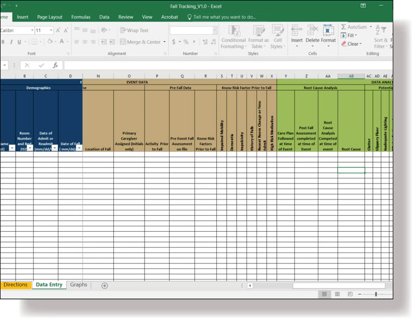Click Orientation text angle icon
This screenshot has height=318, width=412.
point(104,30)
